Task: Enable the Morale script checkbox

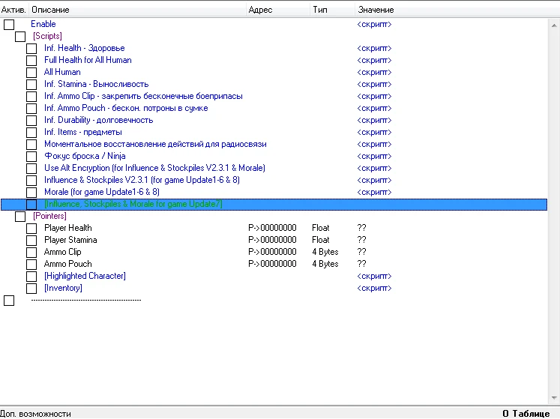Action: tap(31, 193)
